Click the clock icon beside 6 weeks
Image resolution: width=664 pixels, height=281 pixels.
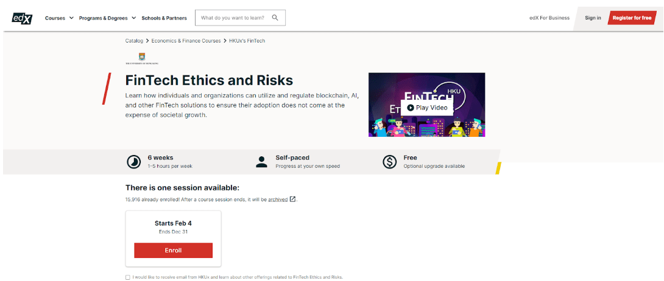pyautogui.click(x=133, y=162)
